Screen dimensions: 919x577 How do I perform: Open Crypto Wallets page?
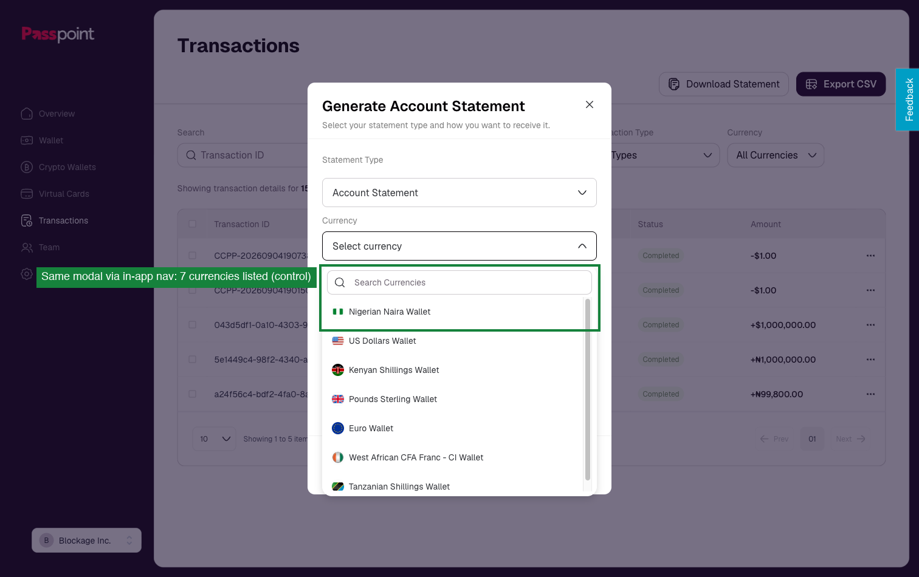[x=67, y=167]
